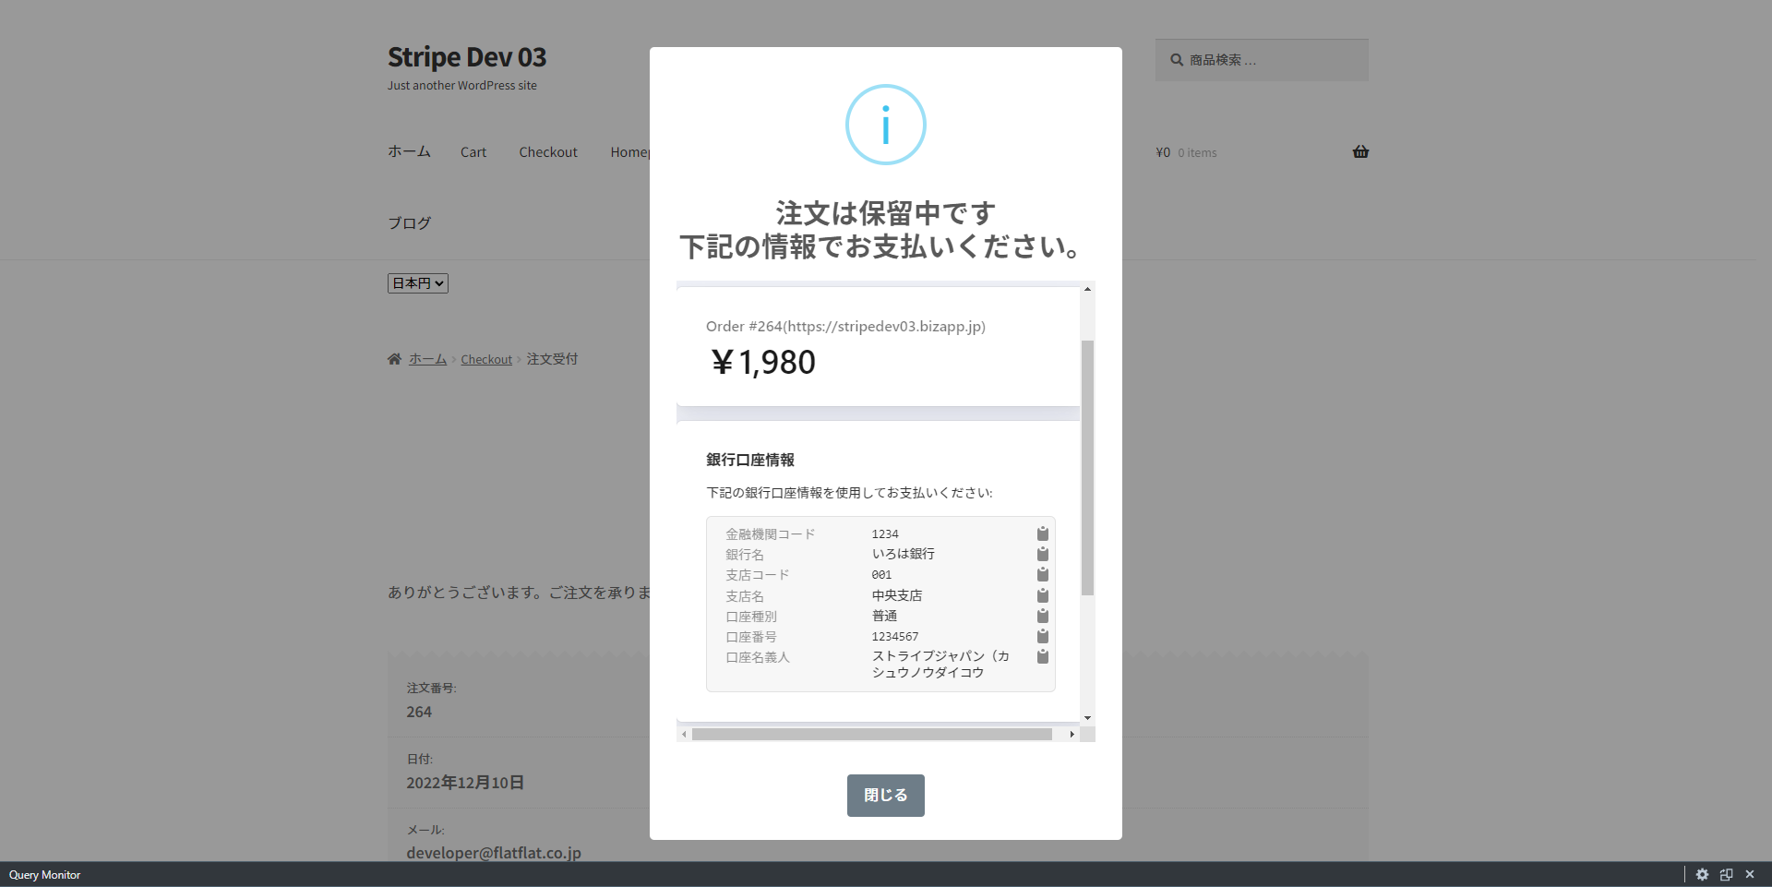Image resolution: width=1772 pixels, height=887 pixels.
Task: Click the Just another WordPress site tagline
Action: [462, 86]
